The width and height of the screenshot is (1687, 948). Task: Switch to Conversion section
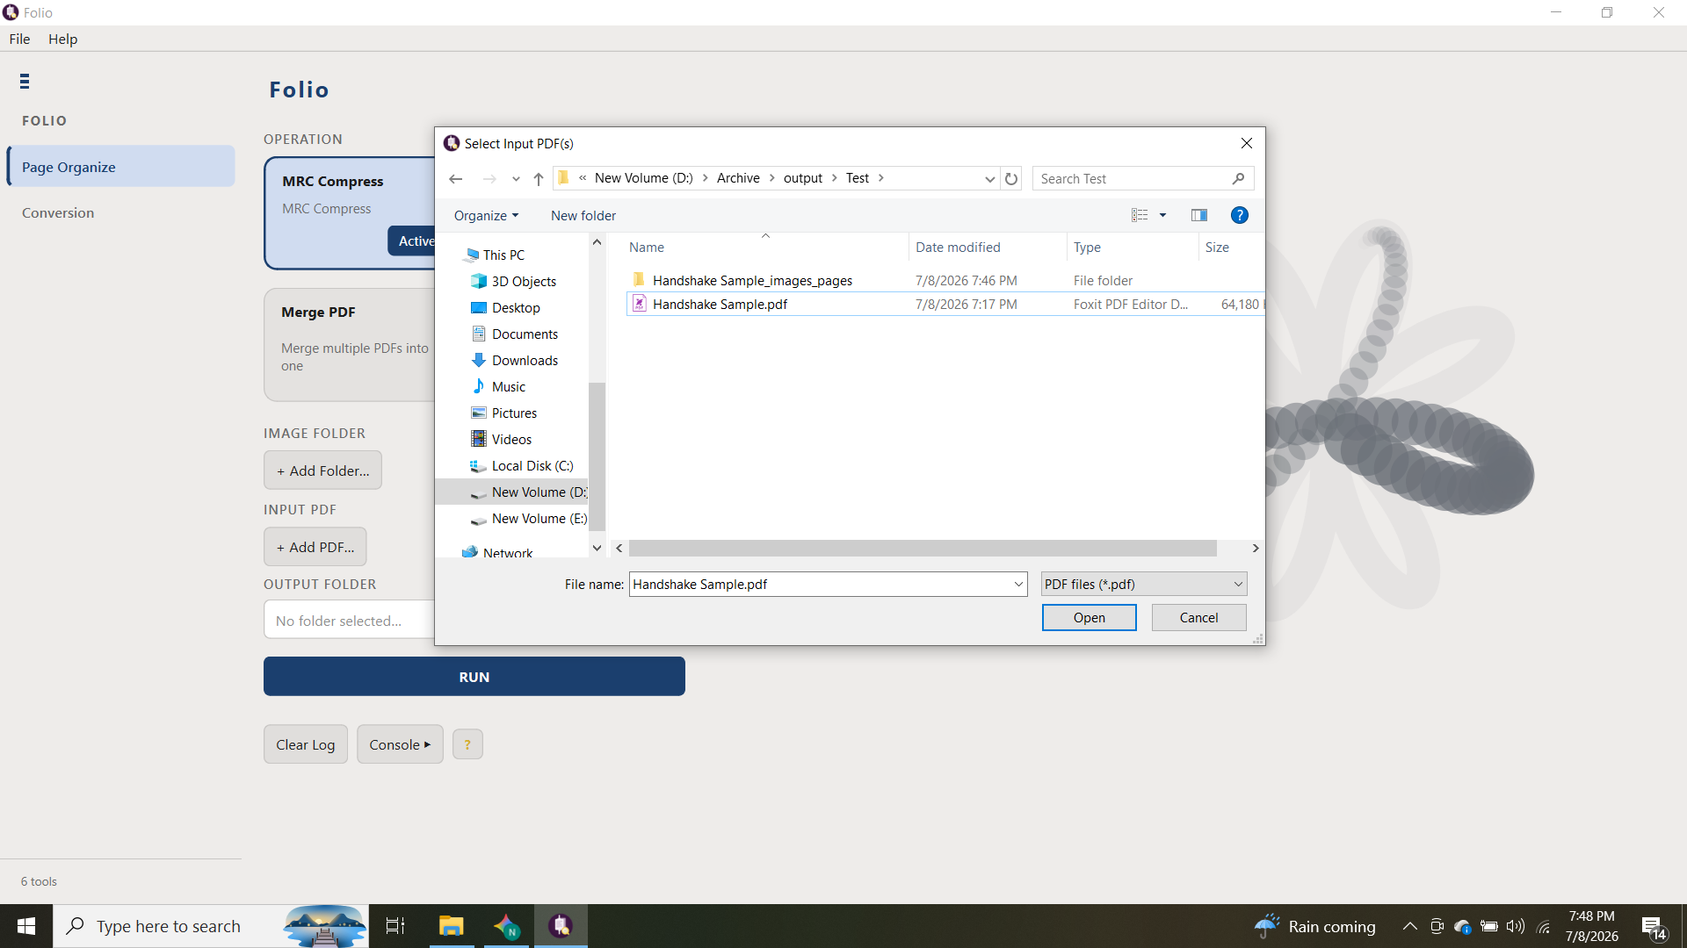(58, 212)
